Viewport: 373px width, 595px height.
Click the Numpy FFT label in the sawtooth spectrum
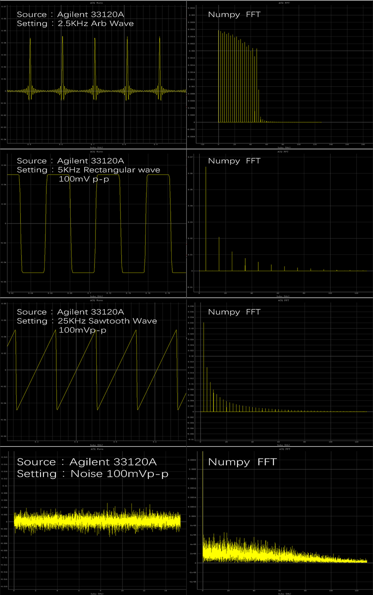coord(234,312)
